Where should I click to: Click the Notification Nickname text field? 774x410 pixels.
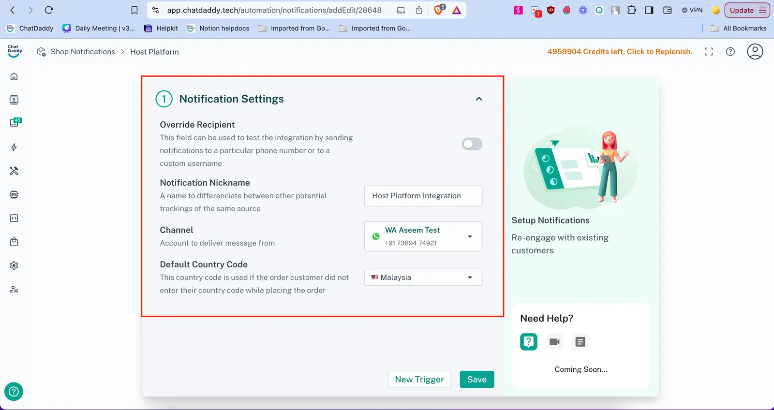click(x=423, y=196)
